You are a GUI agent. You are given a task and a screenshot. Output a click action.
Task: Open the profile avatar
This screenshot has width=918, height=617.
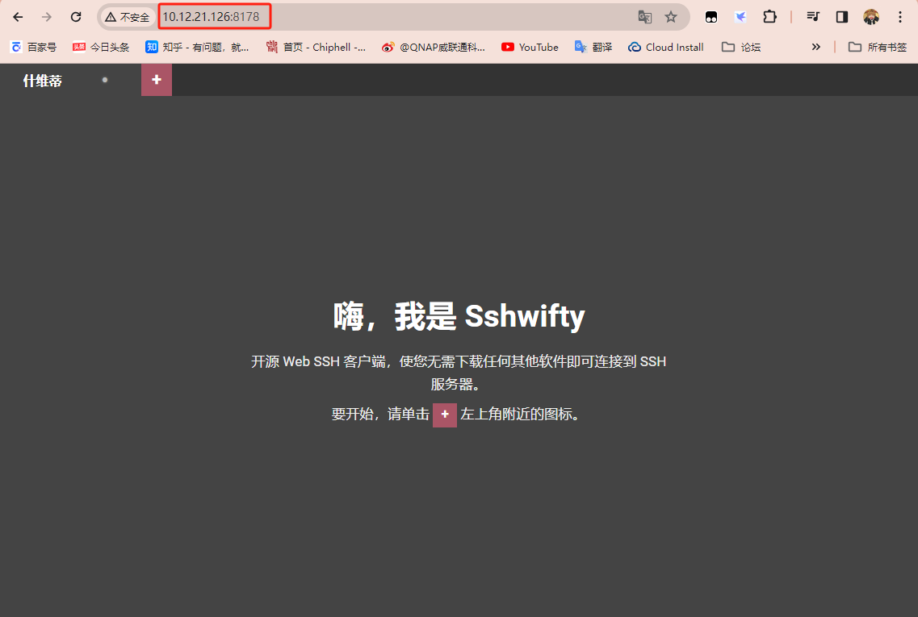871,17
